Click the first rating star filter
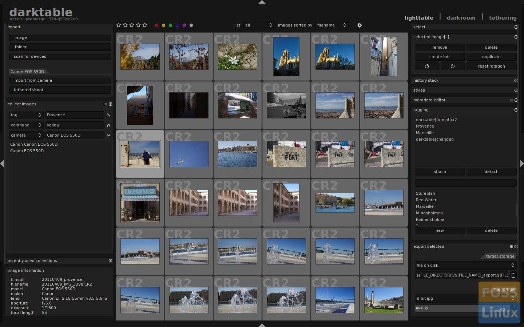The width and height of the screenshot is (524, 327). pos(119,25)
